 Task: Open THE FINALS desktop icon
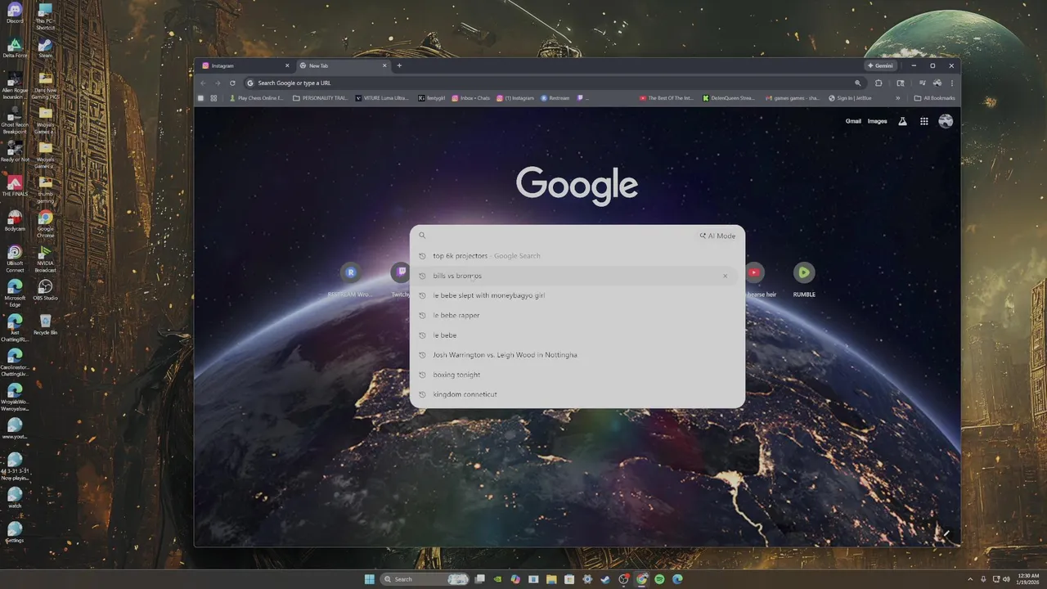[14, 186]
